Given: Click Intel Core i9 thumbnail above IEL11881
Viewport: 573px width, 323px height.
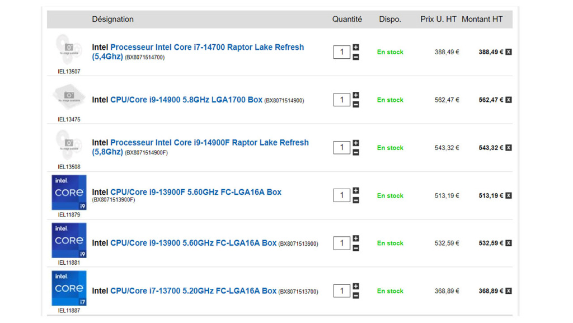Looking at the screenshot, I should click(x=69, y=240).
